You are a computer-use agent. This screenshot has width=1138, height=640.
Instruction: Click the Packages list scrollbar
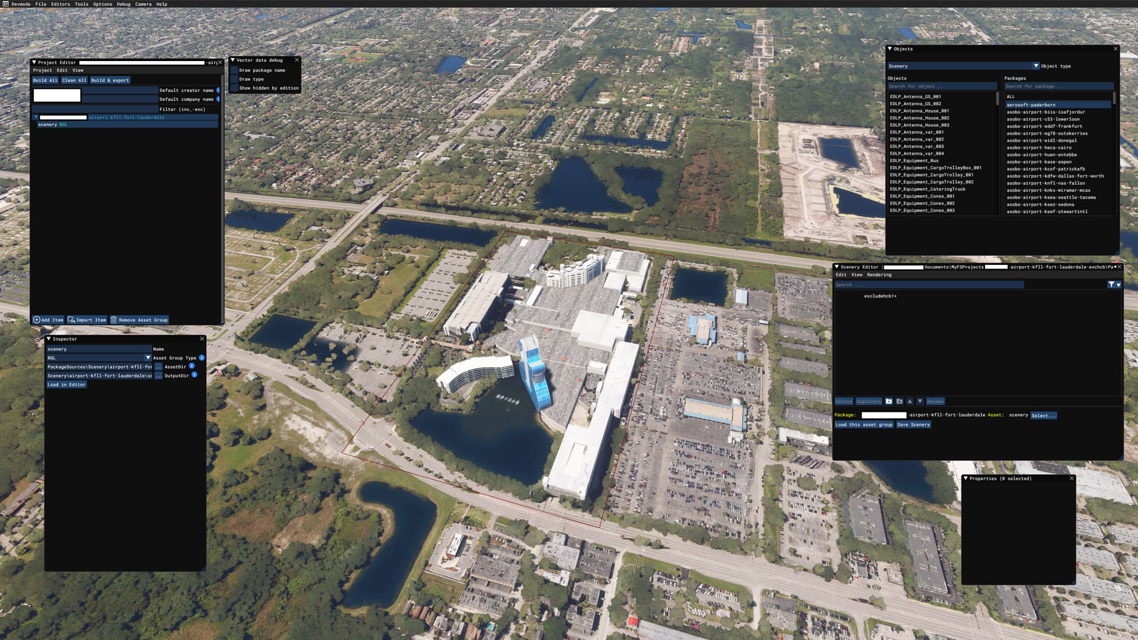[1114, 98]
